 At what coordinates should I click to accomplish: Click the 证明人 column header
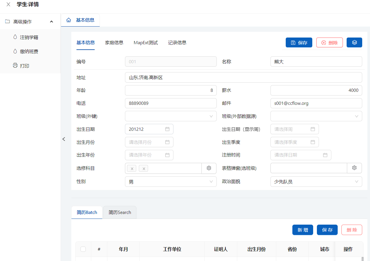pyautogui.click(x=221, y=249)
